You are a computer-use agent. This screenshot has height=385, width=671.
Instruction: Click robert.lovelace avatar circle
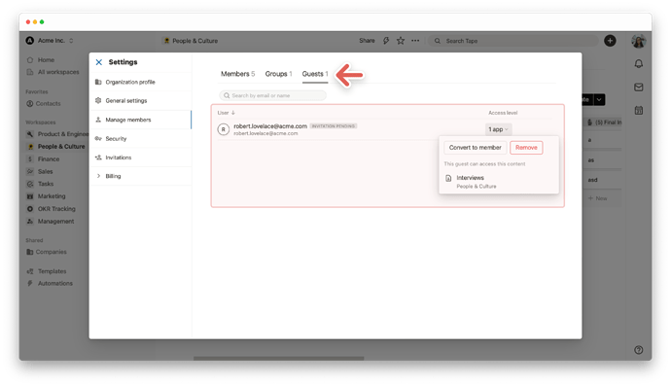coord(224,129)
